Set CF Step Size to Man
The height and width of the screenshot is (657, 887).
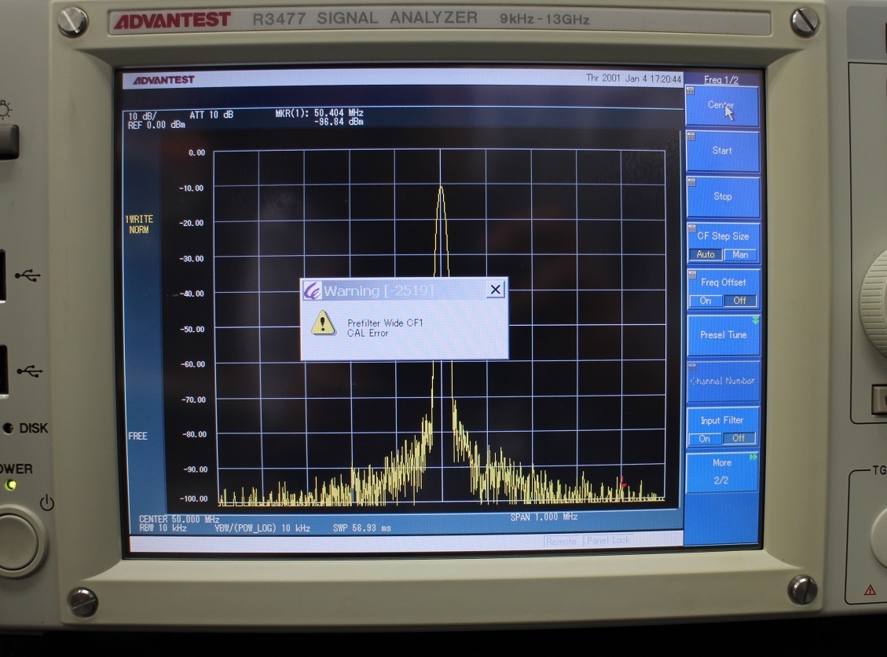740,254
